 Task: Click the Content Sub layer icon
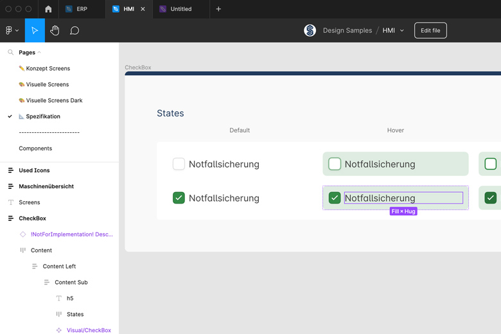pyautogui.click(x=47, y=282)
